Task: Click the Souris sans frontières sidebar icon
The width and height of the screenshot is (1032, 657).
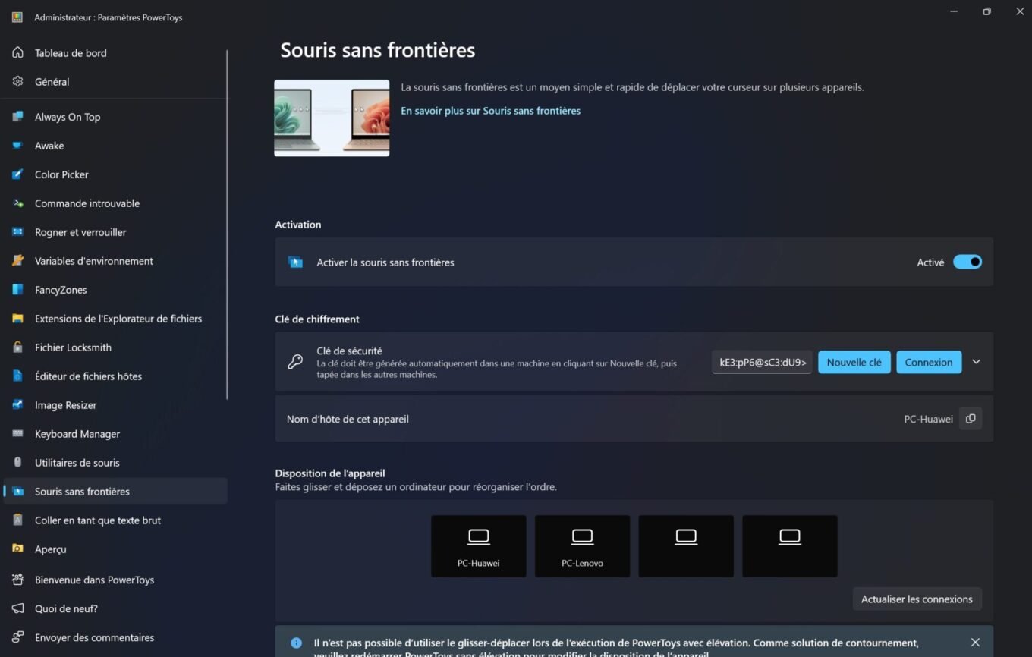Action: click(17, 492)
